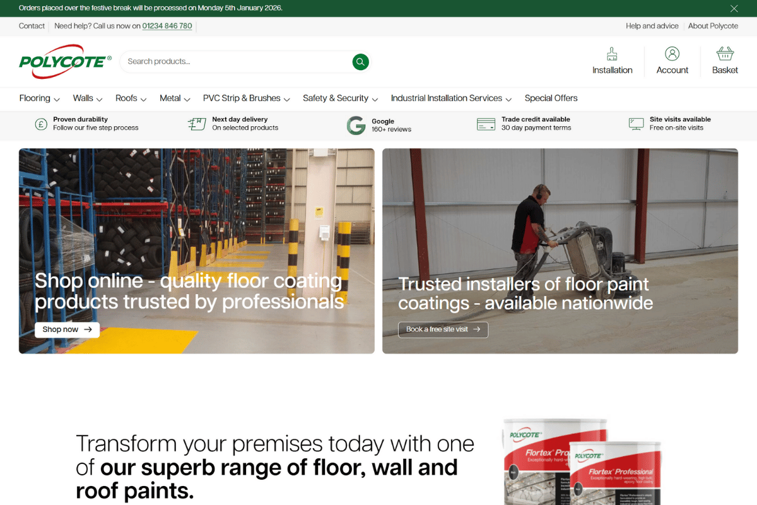757x505 pixels.
Task: Dismiss the festive break announcement banner
Action: tap(734, 8)
